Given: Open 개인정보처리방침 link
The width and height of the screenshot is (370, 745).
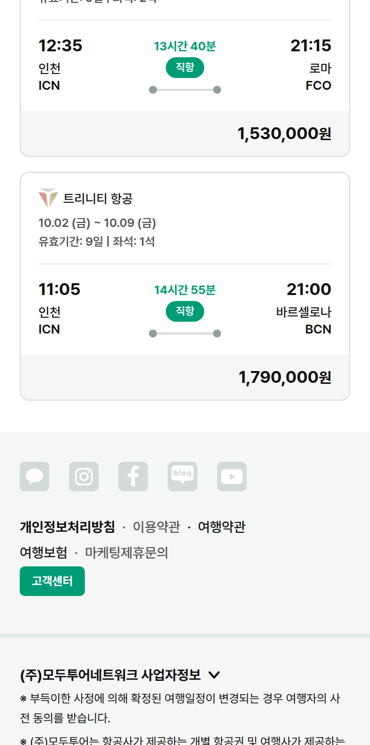Looking at the screenshot, I should 67,527.
